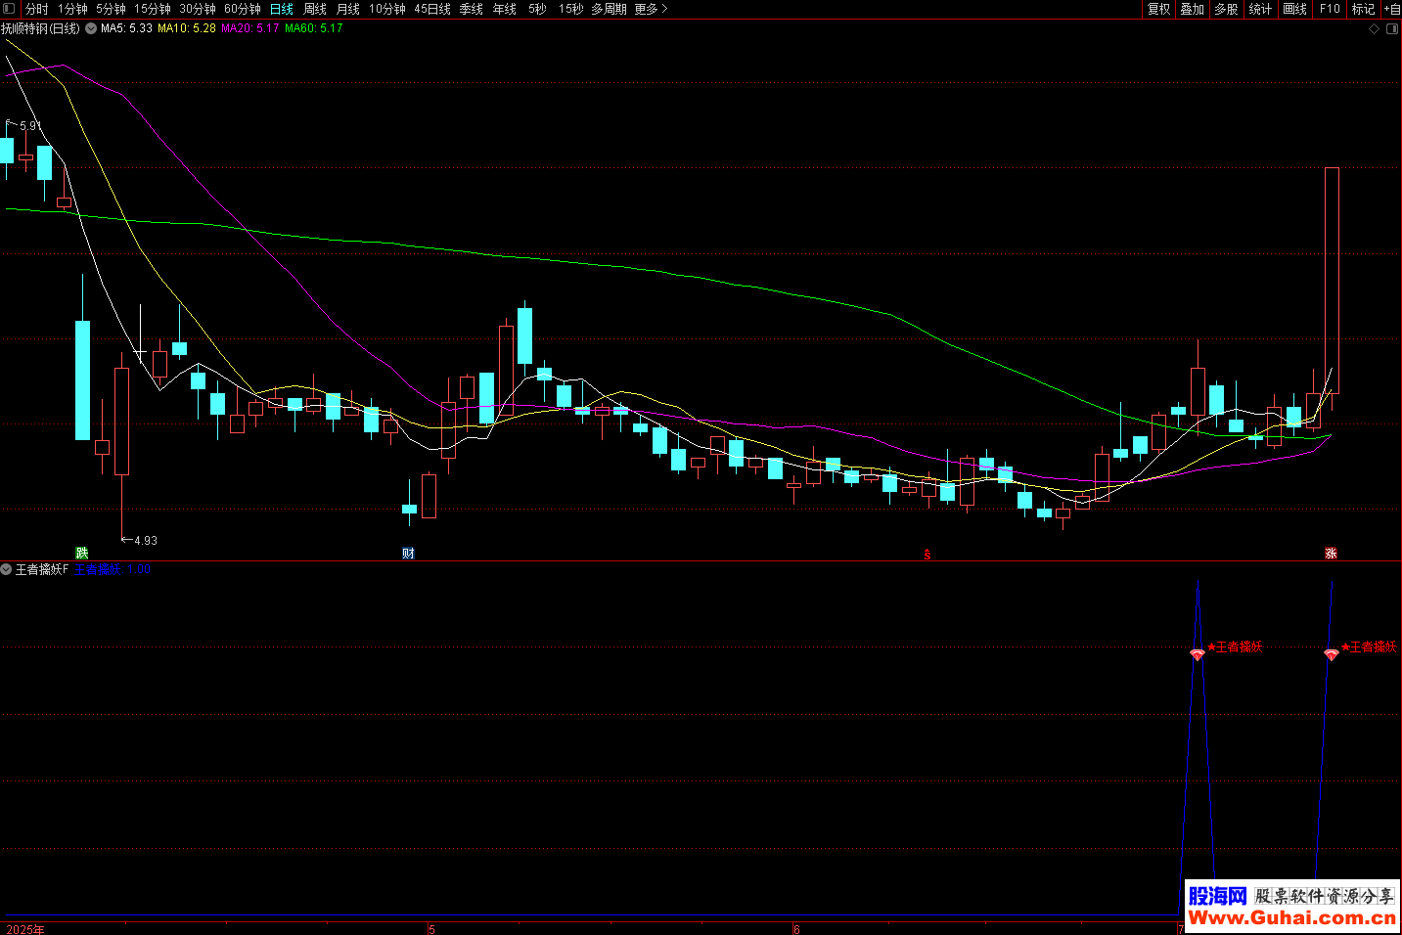This screenshot has width=1402, height=935.
Task: Click the +自 add to watchlist button
Action: click(1391, 9)
